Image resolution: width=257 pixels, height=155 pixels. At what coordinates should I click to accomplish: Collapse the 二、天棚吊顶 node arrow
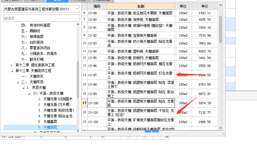coord(18,82)
